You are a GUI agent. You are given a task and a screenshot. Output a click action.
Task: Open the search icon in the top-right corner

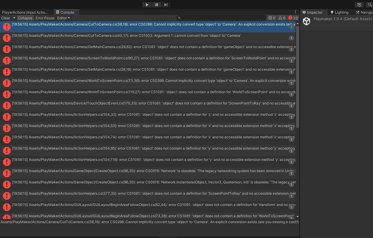click(x=369, y=4)
